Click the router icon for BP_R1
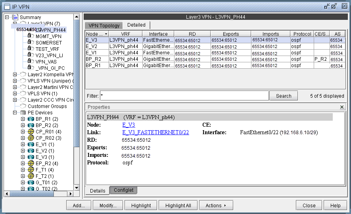Viewport: 351px width, 214px height. [x=31, y=119]
